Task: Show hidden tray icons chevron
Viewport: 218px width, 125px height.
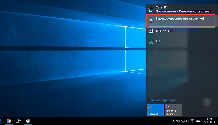Action: (x=173, y=121)
